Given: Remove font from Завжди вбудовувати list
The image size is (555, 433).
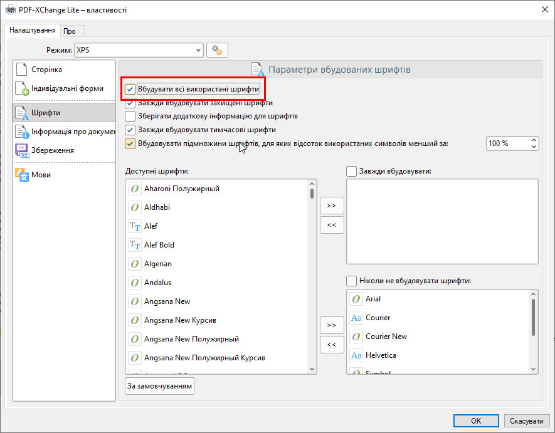Looking at the screenshot, I should 332,225.
